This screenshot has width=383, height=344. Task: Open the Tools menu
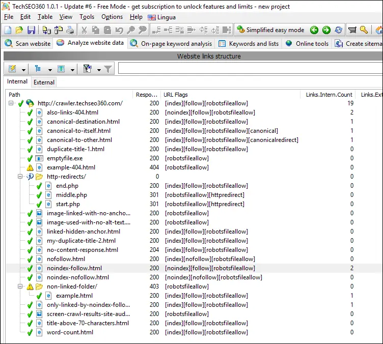tap(87, 17)
